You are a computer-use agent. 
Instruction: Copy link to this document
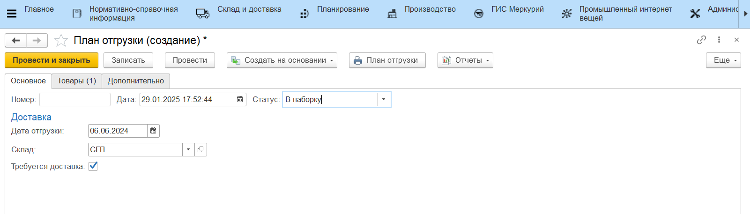[701, 40]
